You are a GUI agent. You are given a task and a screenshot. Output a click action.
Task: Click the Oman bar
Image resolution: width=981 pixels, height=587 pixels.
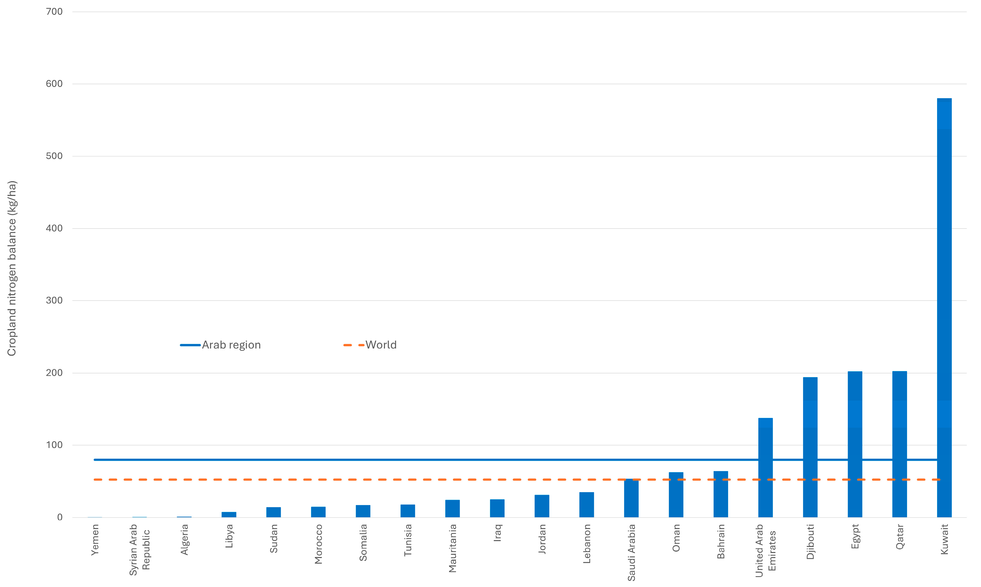click(x=676, y=495)
